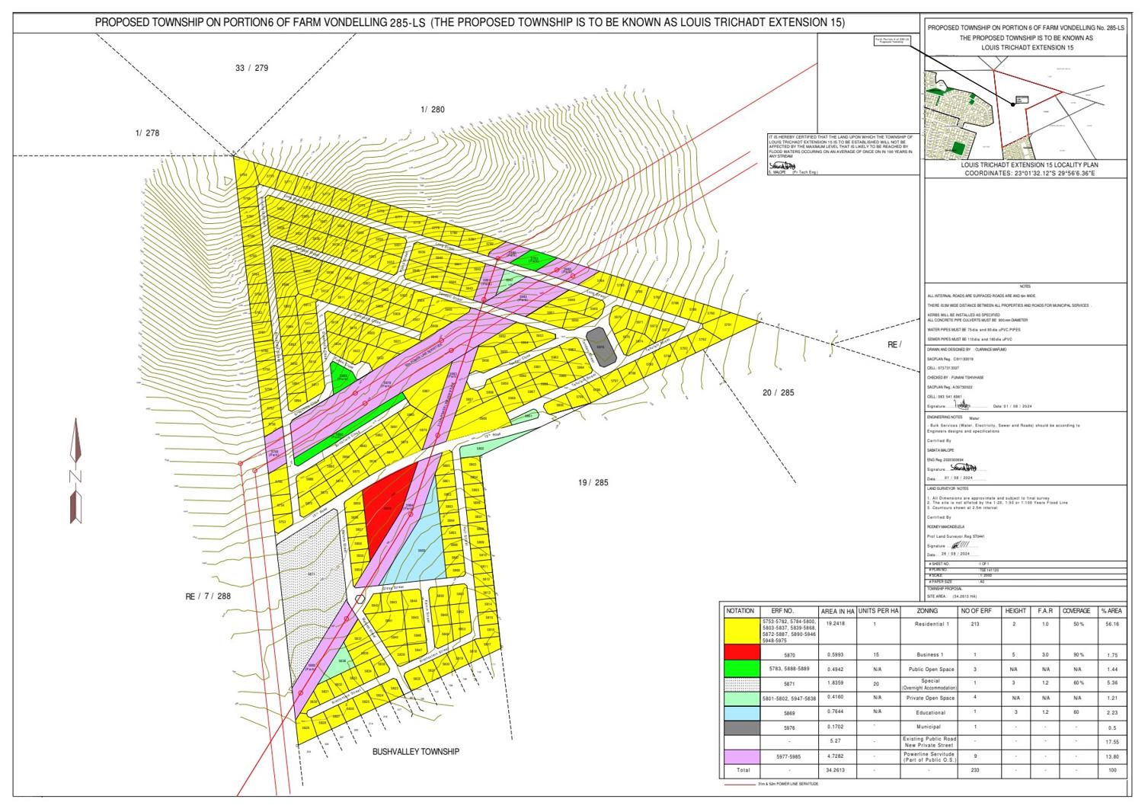
Task: Select the grey Municipal legend swatch
Action: click(x=740, y=727)
